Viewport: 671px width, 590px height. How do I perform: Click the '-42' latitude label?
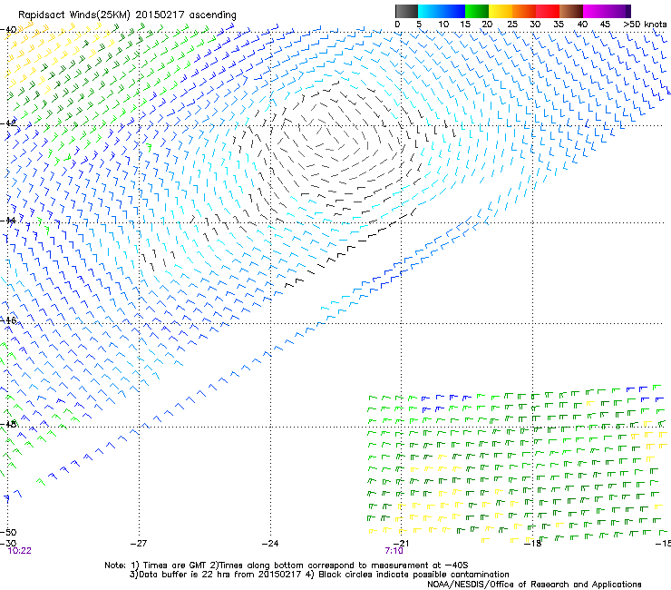pos(8,123)
